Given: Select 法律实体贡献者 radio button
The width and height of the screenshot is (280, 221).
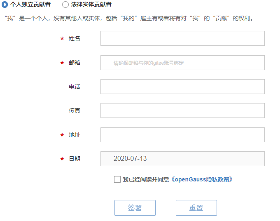Looking at the screenshot, I should 65,5.
